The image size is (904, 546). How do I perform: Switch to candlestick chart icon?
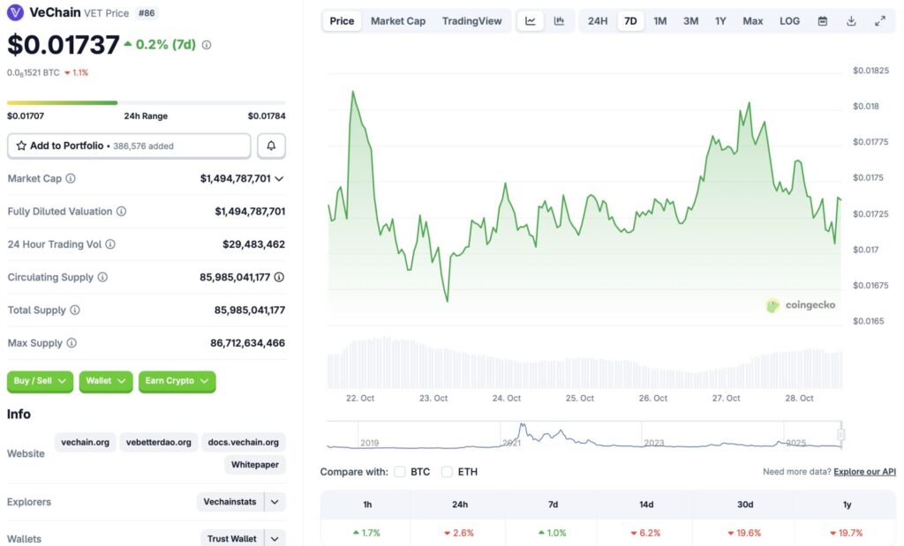(559, 21)
